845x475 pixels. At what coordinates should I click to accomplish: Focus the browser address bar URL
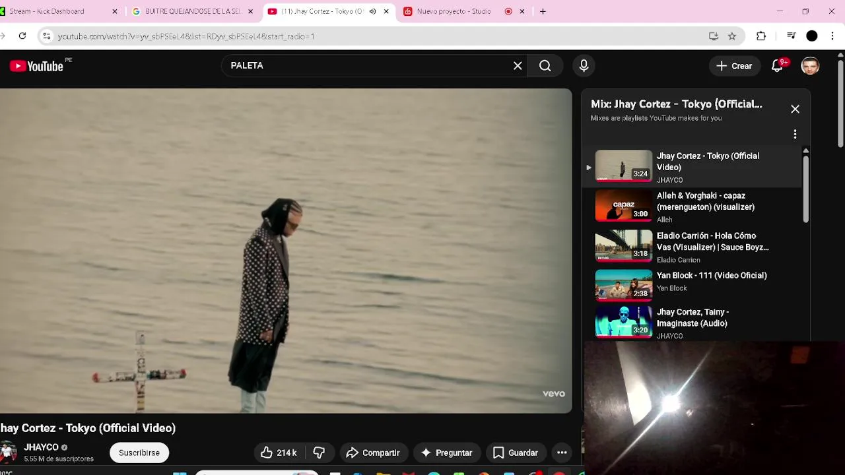[x=186, y=36]
